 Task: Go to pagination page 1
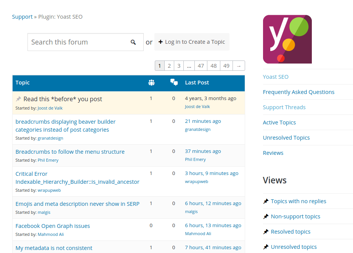coord(160,66)
